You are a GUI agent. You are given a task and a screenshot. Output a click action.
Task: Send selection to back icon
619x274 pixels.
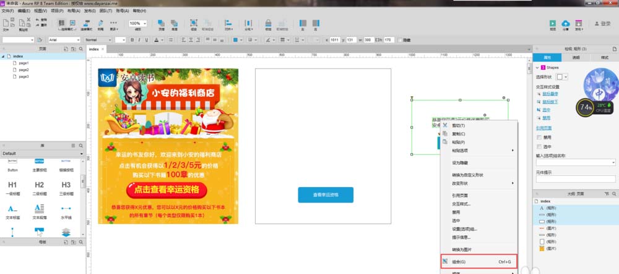tap(174, 23)
